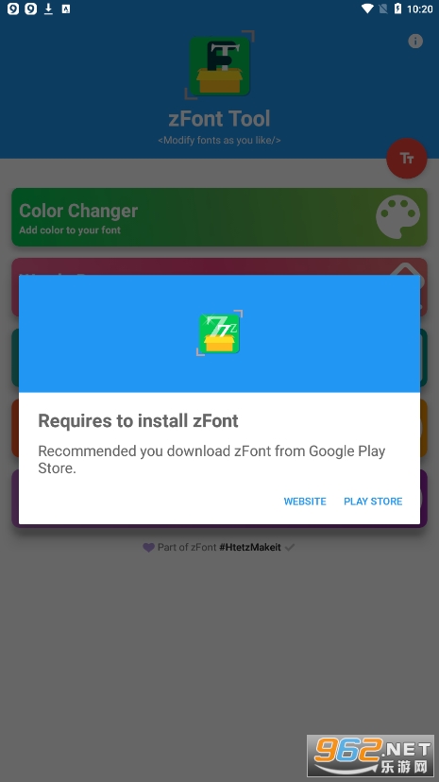This screenshot has width=439, height=782.
Task: Click the palette icon on Color Changer
Action: click(x=397, y=217)
